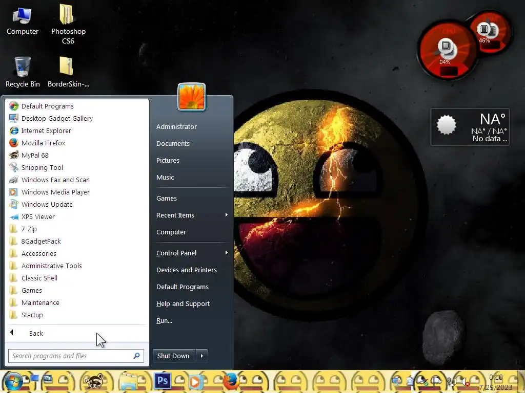This screenshot has height=393, width=525.
Task: Start MyPal 68 browser
Action: [77, 156]
